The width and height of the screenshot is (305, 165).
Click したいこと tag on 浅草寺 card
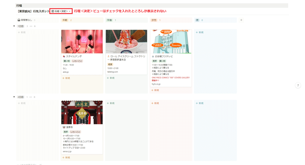click(x=75, y=132)
